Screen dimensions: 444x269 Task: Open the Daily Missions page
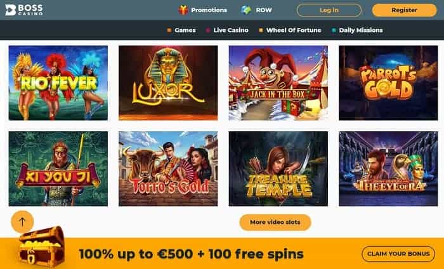[361, 30]
